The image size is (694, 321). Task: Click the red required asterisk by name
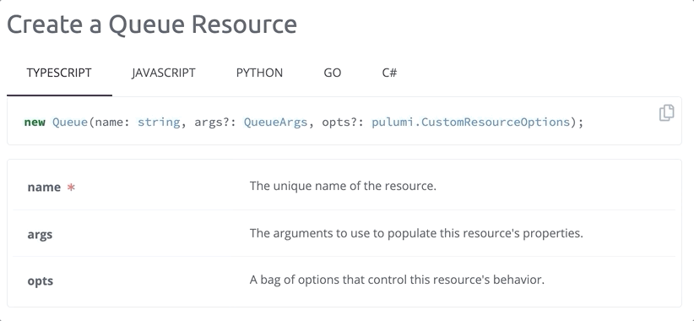pos(71,188)
